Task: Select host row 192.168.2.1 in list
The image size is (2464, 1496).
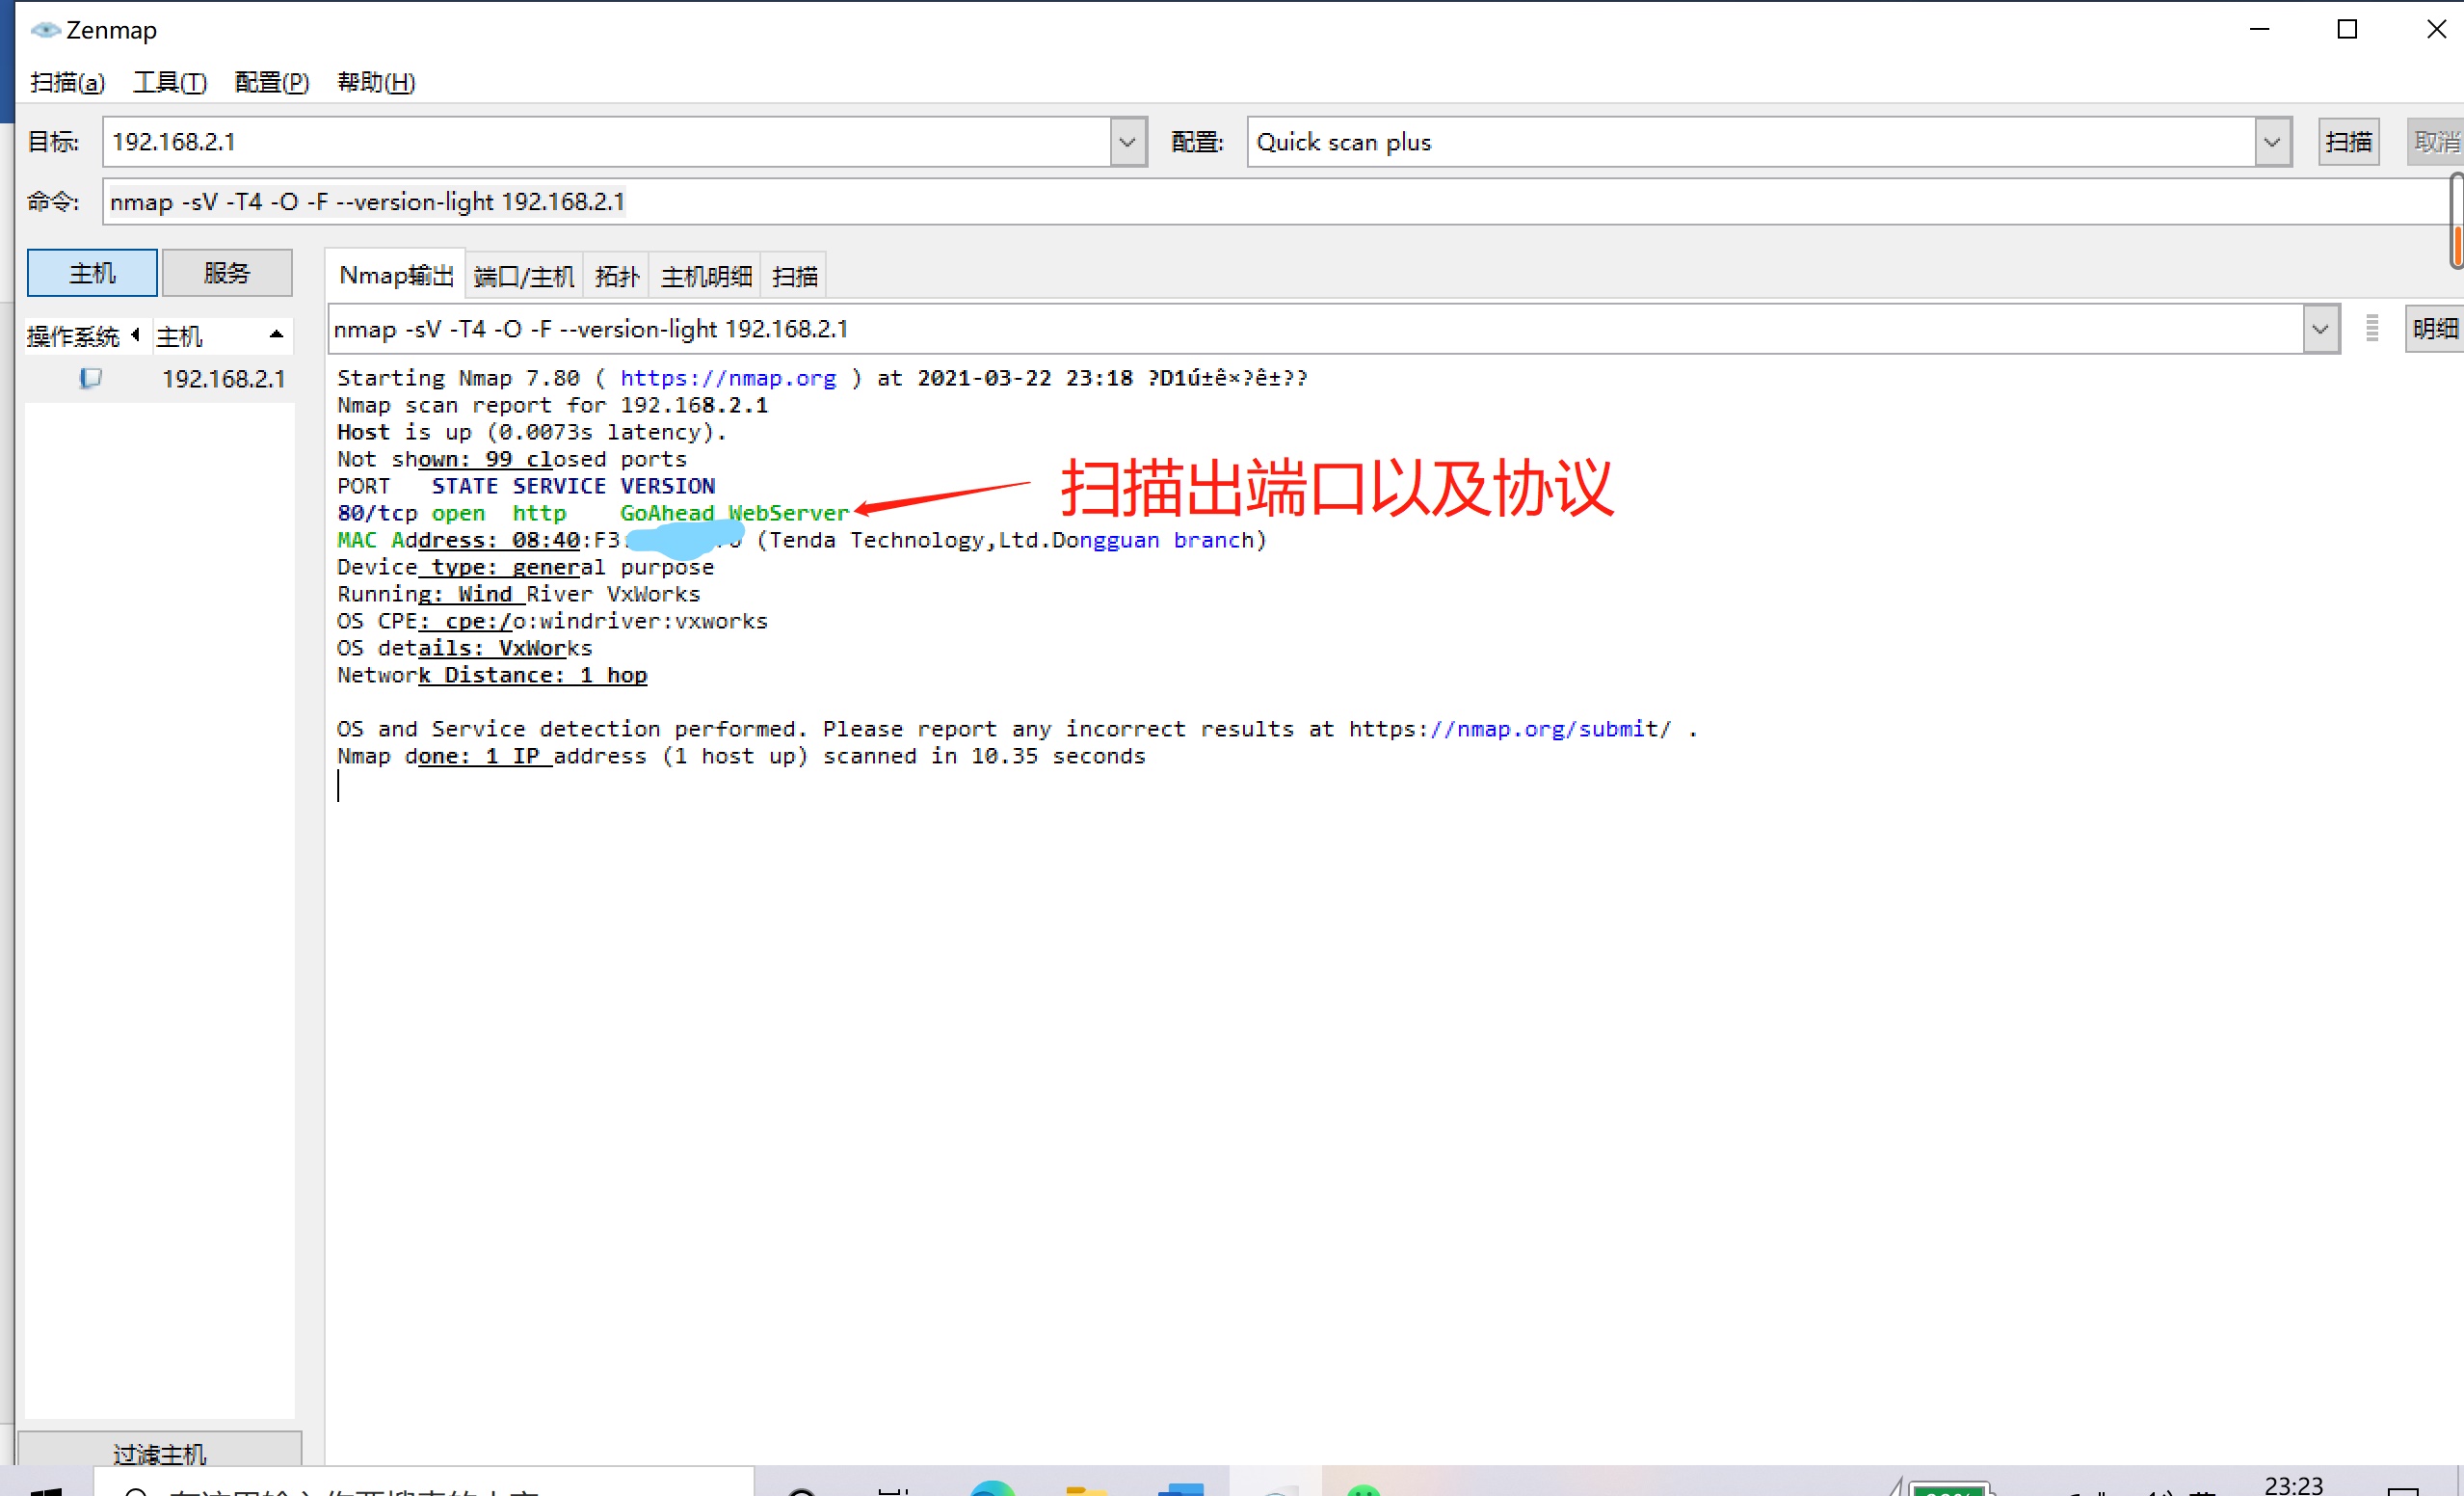Action: click(x=160, y=379)
